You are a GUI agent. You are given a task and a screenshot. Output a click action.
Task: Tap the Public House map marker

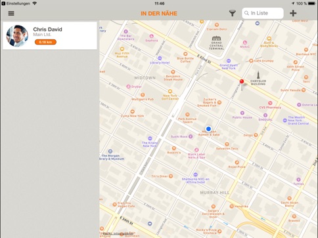pyautogui.click(x=242, y=113)
